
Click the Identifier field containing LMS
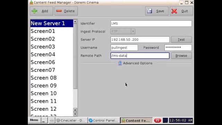point(151,24)
